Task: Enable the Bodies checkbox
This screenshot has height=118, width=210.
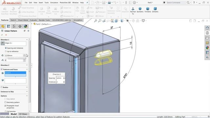Action: (2, 87)
